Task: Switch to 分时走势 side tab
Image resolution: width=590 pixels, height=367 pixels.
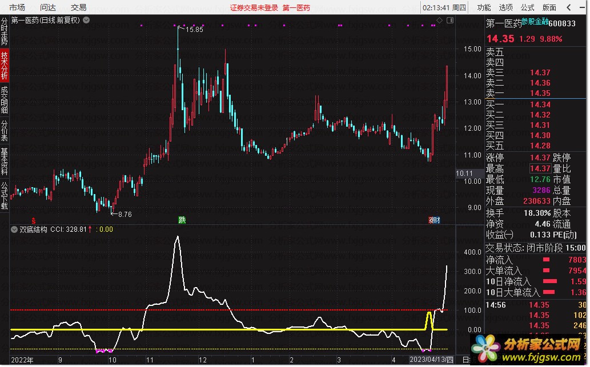Action: [4, 31]
